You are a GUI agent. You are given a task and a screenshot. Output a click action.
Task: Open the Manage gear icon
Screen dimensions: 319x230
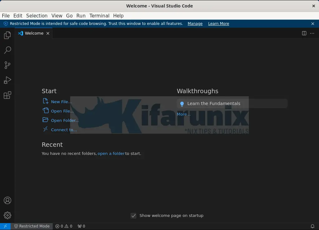tap(7, 215)
